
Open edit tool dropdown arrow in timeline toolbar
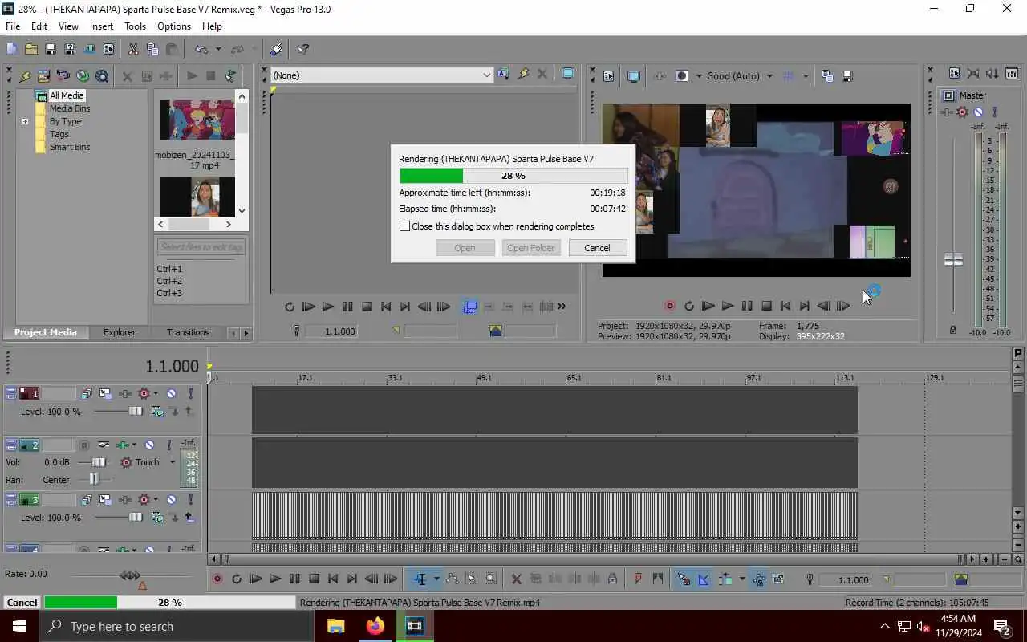[436, 579]
